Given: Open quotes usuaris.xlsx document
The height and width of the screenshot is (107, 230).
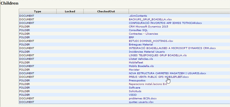Looking at the screenshot, I should pos(141,102).
